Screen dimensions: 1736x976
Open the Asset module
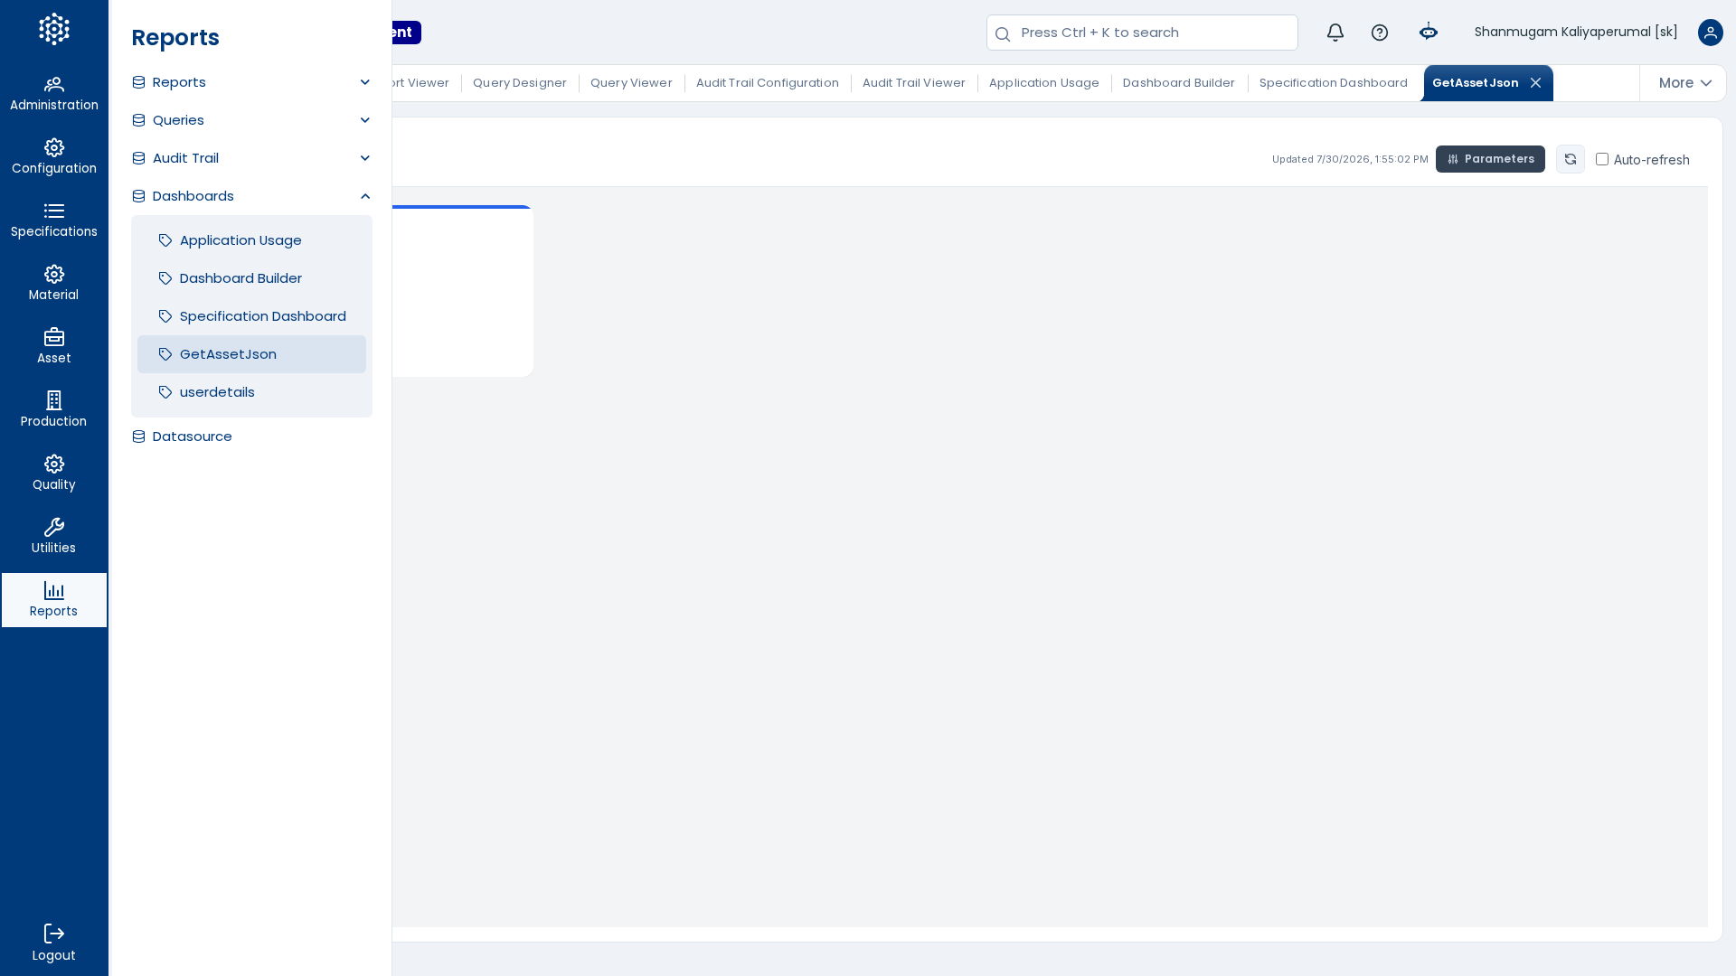(54, 347)
